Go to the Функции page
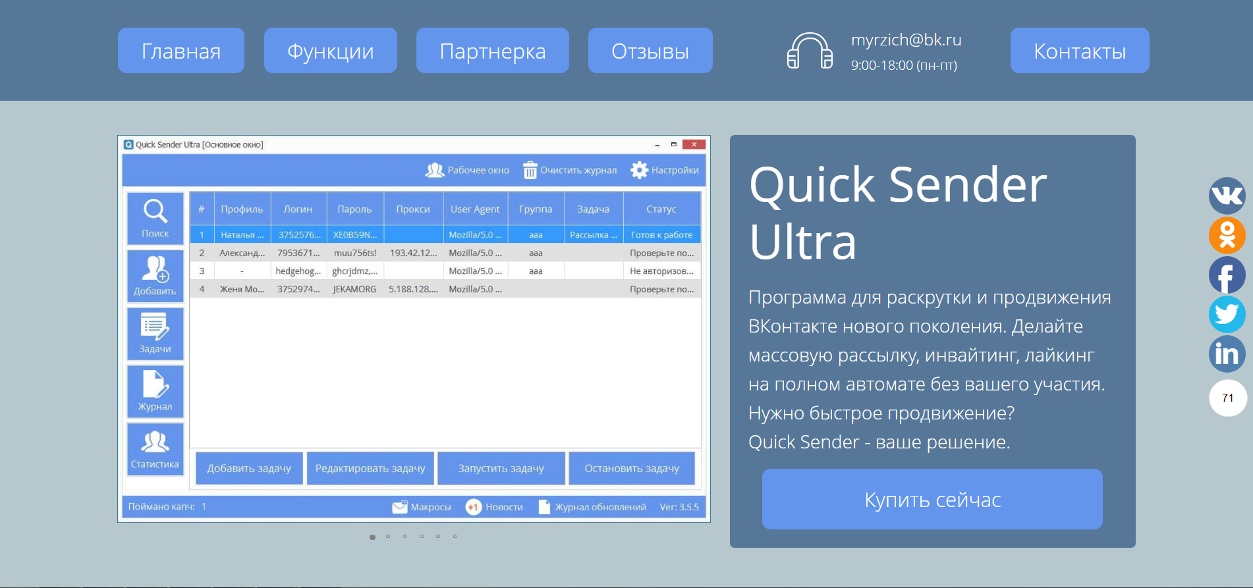Viewport: 1253px width, 588px height. click(330, 51)
